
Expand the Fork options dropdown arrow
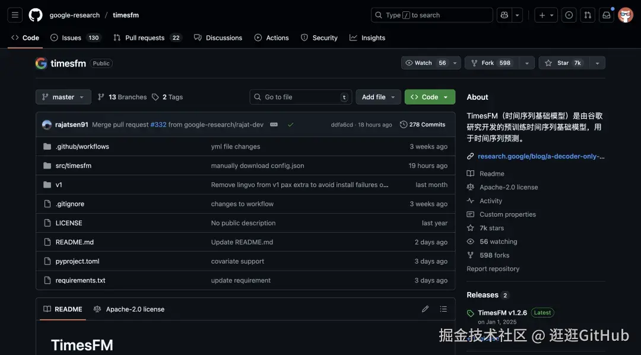(527, 63)
